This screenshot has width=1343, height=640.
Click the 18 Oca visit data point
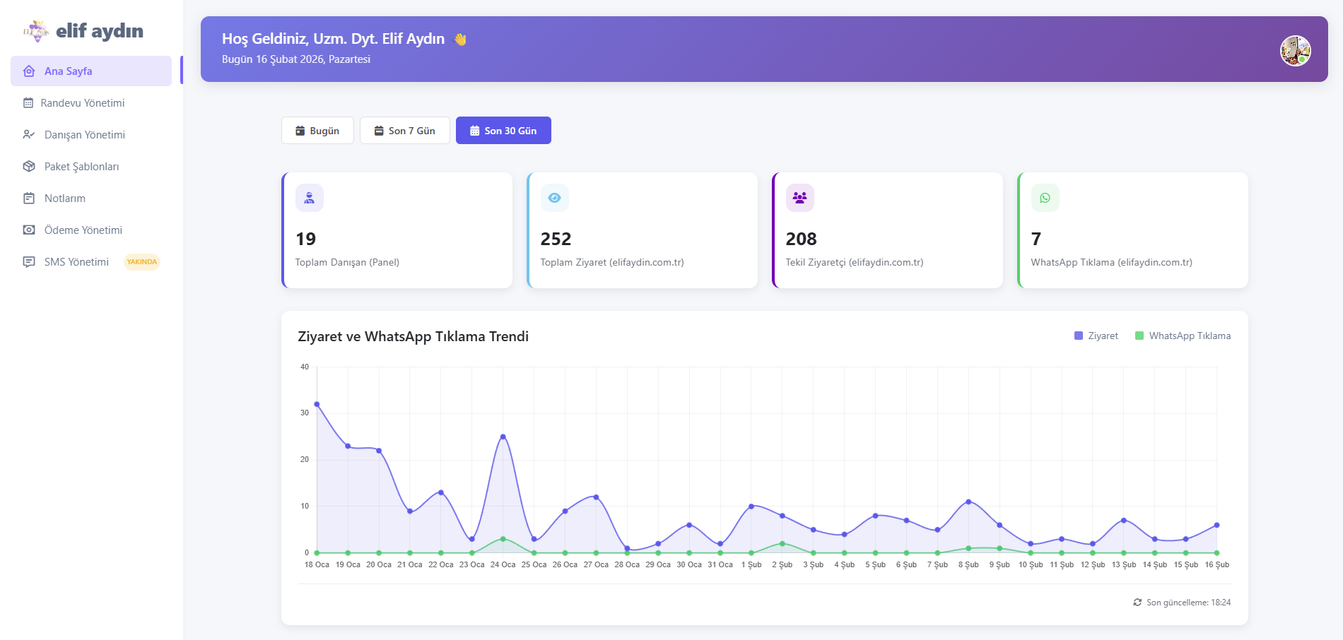pyautogui.click(x=317, y=404)
